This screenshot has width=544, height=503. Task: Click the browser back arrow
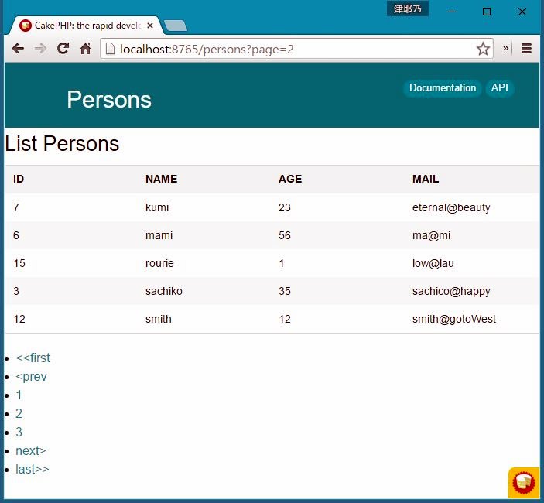pos(18,49)
